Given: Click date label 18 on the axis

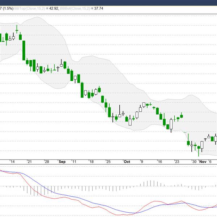Looking at the screenshot, I should tap(92, 162).
